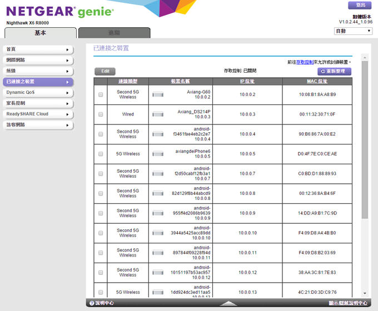Tick the checkbox in the 10.0.0.11 row
This screenshot has width=378, height=311.
click(101, 253)
